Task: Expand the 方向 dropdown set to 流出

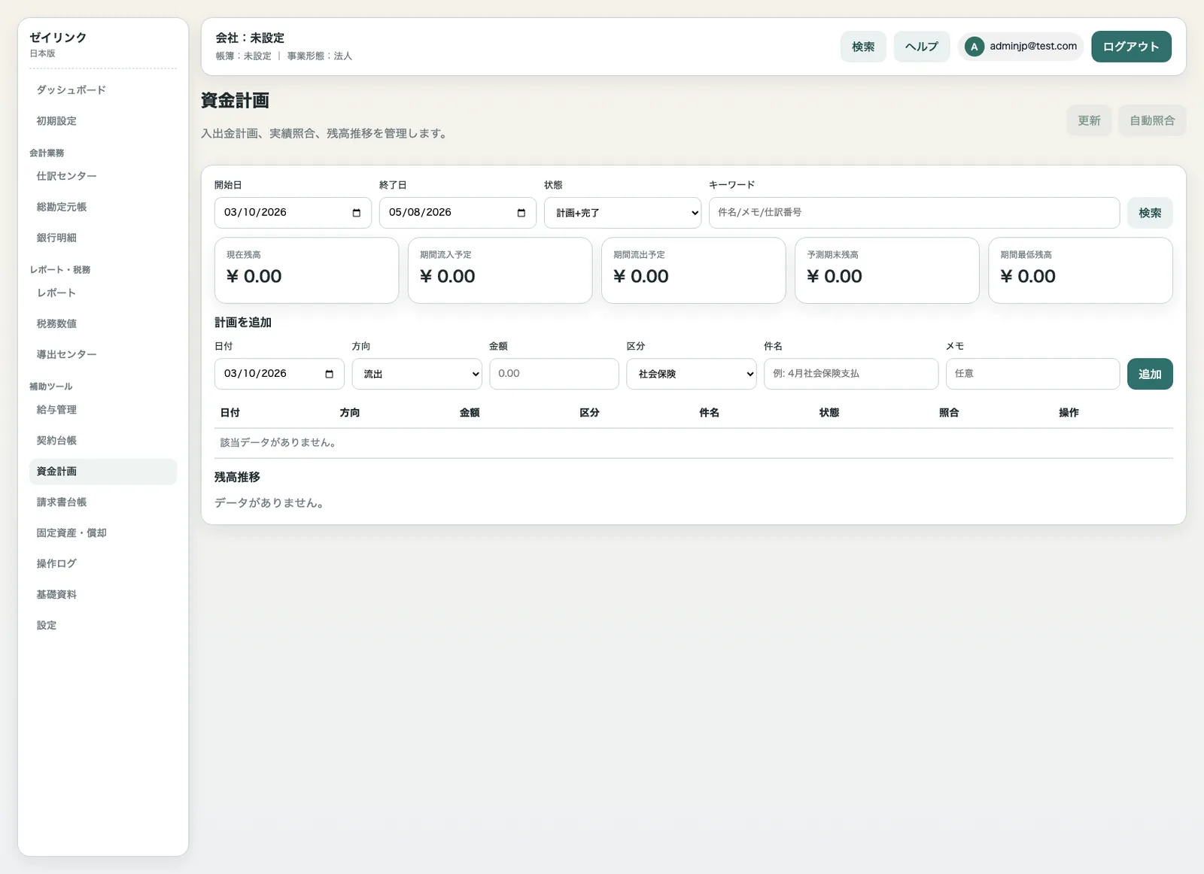Action: pos(416,374)
